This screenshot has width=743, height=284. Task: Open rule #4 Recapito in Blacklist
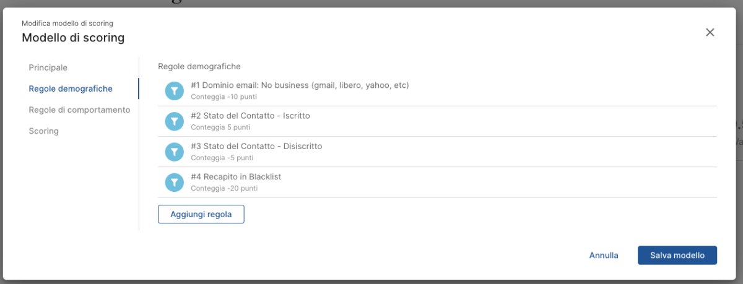[236, 176]
